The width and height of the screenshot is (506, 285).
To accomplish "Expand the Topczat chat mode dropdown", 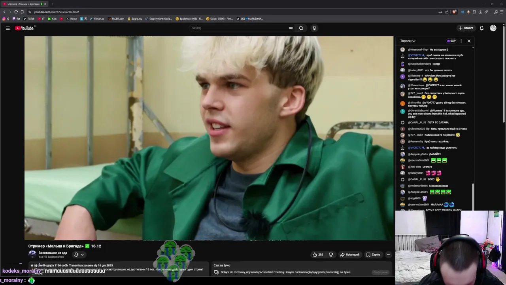I will (x=408, y=41).
